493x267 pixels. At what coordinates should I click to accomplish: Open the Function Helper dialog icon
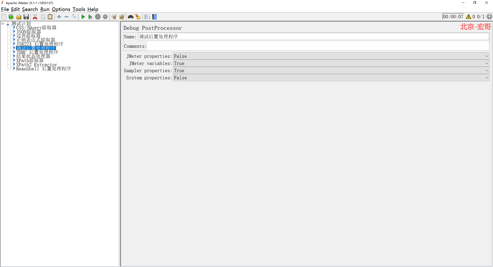147,17
